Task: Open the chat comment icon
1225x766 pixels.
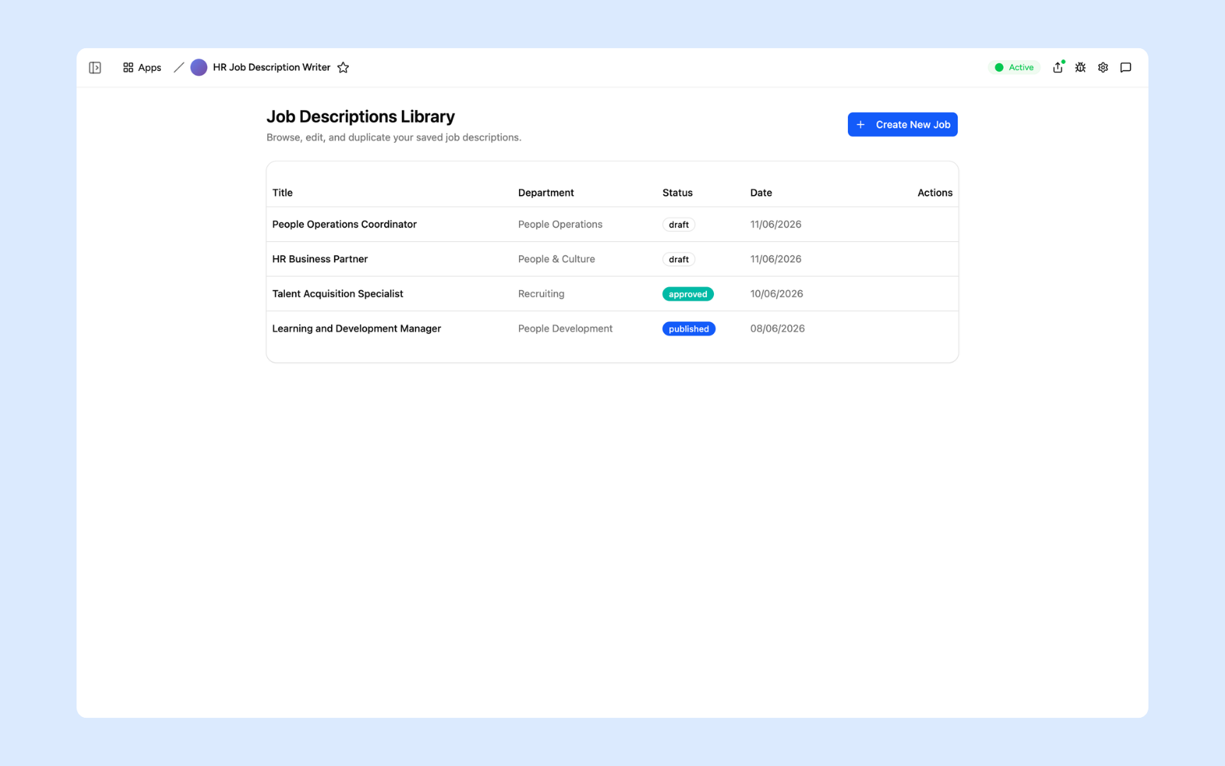Action: pos(1126,67)
